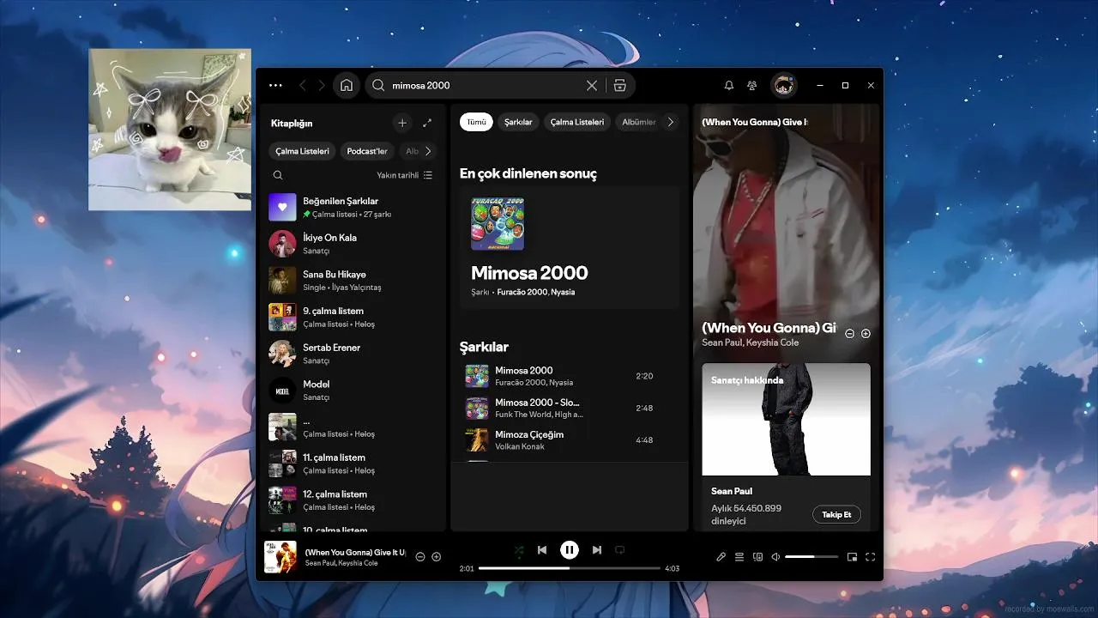Open Sana Bu Hikaye single in the library
This screenshot has height=618, width=1098.
click(352, 281)
